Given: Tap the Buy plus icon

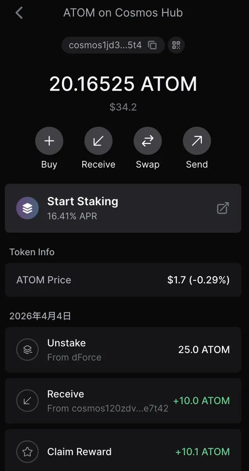Looking at the screenshot, I should (49, 141).
